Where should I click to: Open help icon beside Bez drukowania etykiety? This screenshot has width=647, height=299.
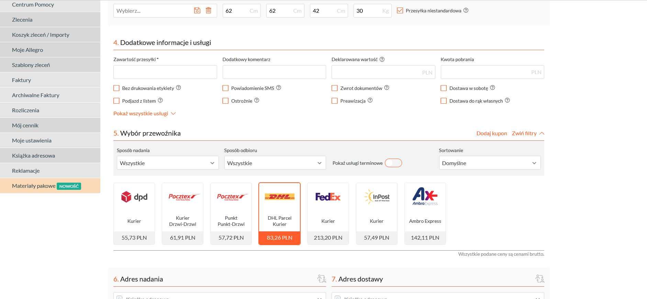click(179, 88)
